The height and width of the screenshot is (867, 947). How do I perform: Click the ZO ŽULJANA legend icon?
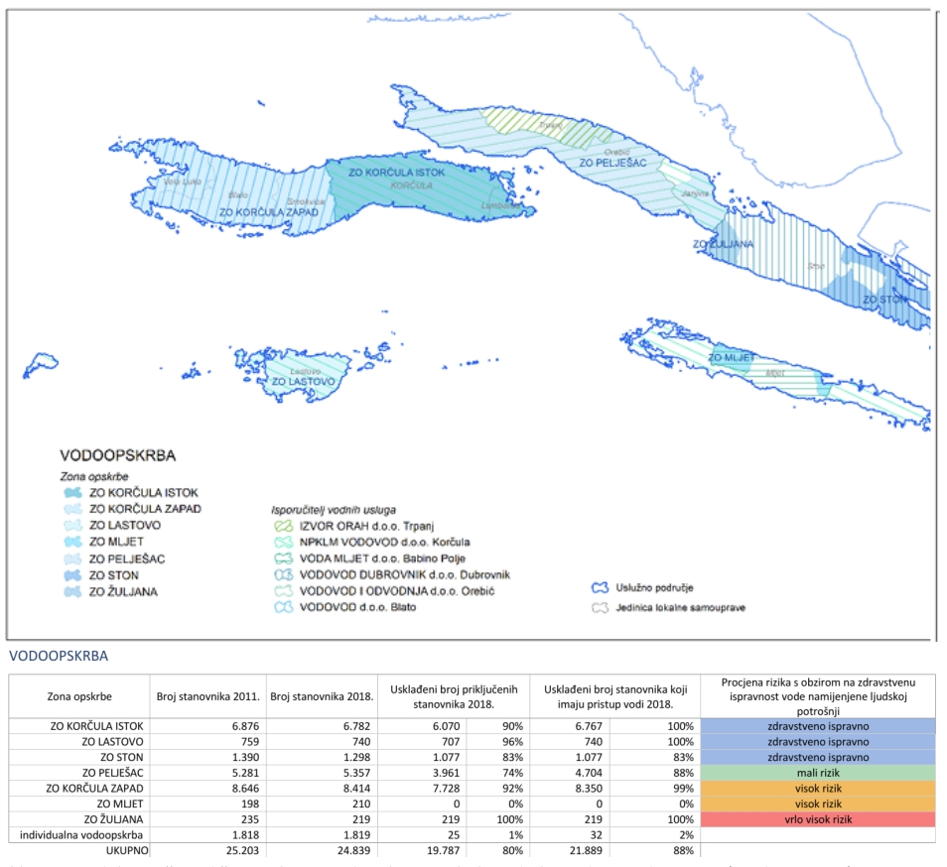pos(72,592)
